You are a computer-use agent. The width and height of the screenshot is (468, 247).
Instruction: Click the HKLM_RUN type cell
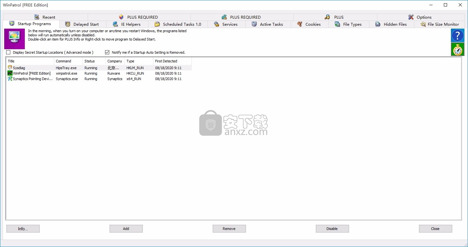tap(135, 68)
